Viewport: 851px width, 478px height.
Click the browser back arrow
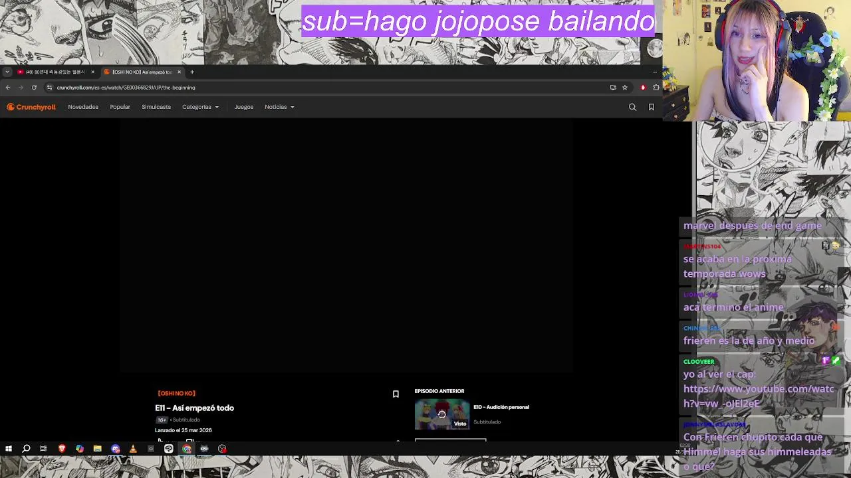(x=8, y=88)
